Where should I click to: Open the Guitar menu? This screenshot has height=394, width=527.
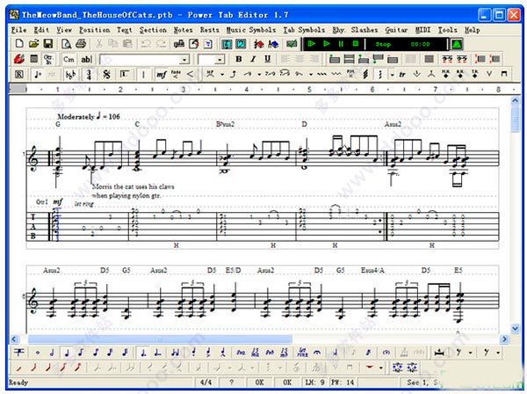[x=396, y=30]
